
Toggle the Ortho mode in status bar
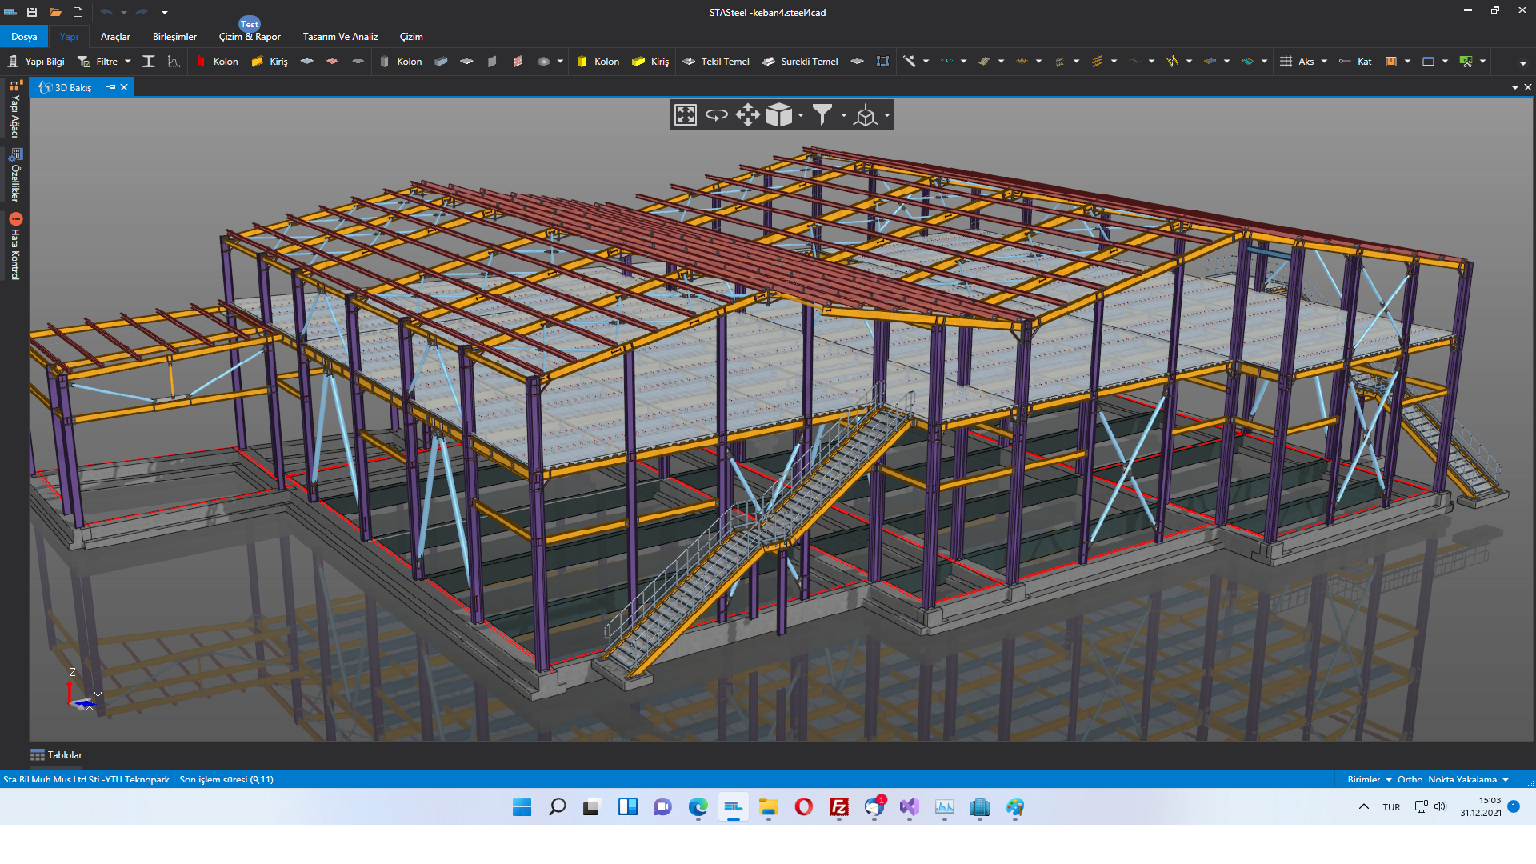click(1410, 780)
